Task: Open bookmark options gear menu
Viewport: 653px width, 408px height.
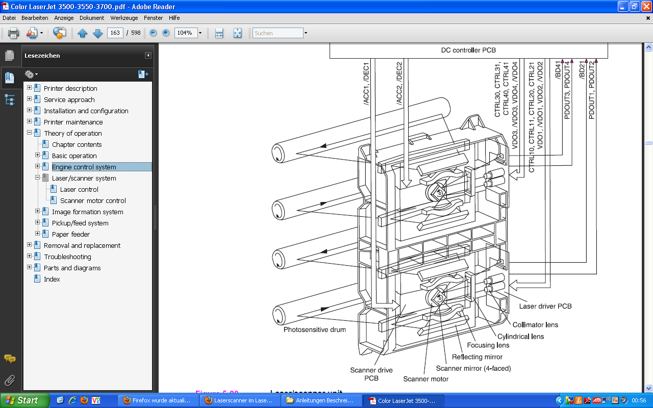Action: pyautogui.click(x=31, y=74)
